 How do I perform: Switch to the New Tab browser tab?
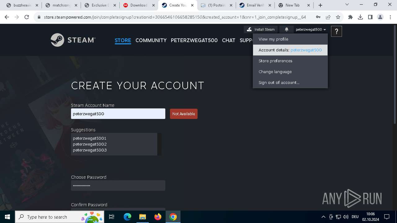tap(294, 5)
